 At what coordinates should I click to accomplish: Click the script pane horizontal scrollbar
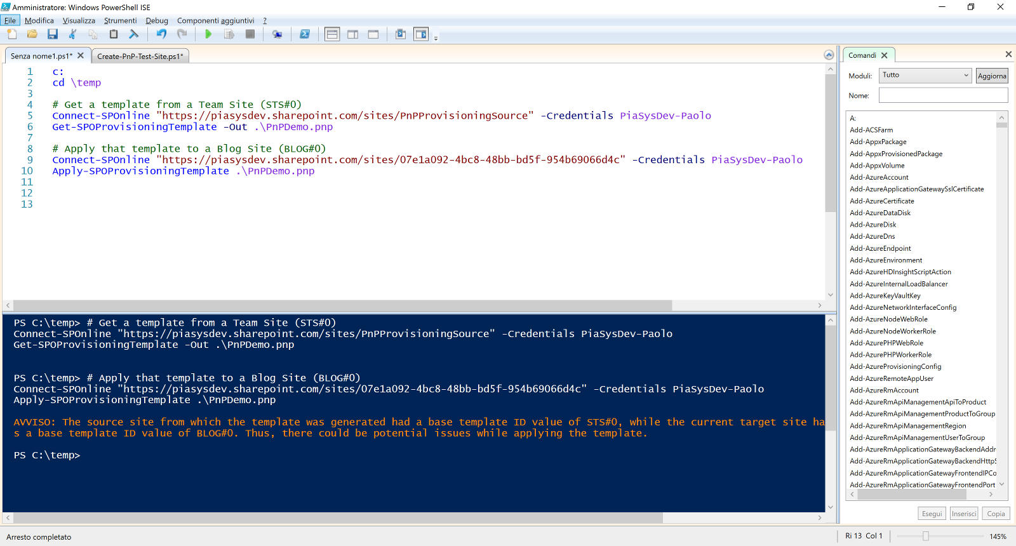click(342, 305)
